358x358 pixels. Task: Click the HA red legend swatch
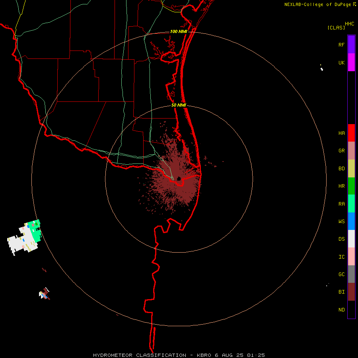click(351, 133)
